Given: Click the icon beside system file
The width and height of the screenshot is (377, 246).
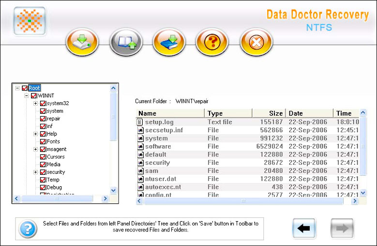Looking at the screenshot, I should [140, 138].
